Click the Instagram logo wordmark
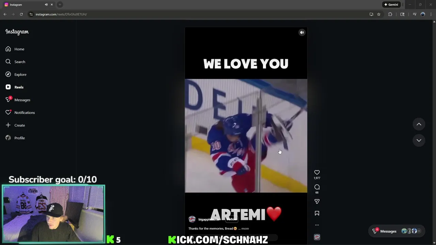This screenshot has width=436, height=245. 17,32
